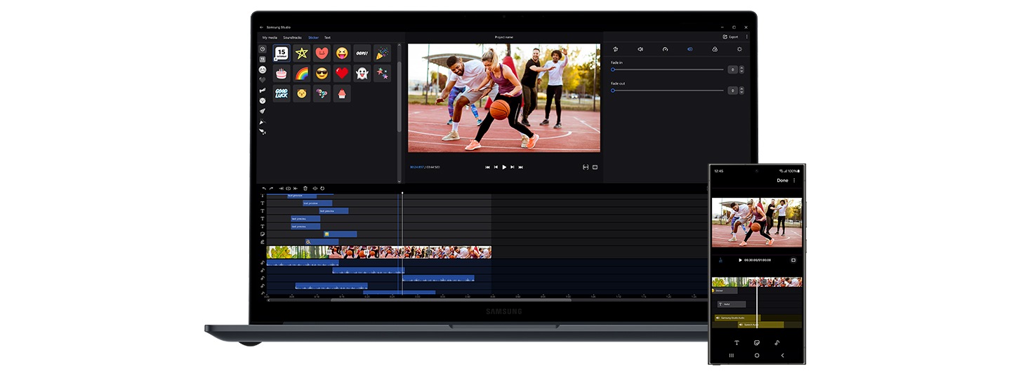Step back one frame in the preview
Viewport: 1011px width, 378px height.
click(x=496, y=167)
